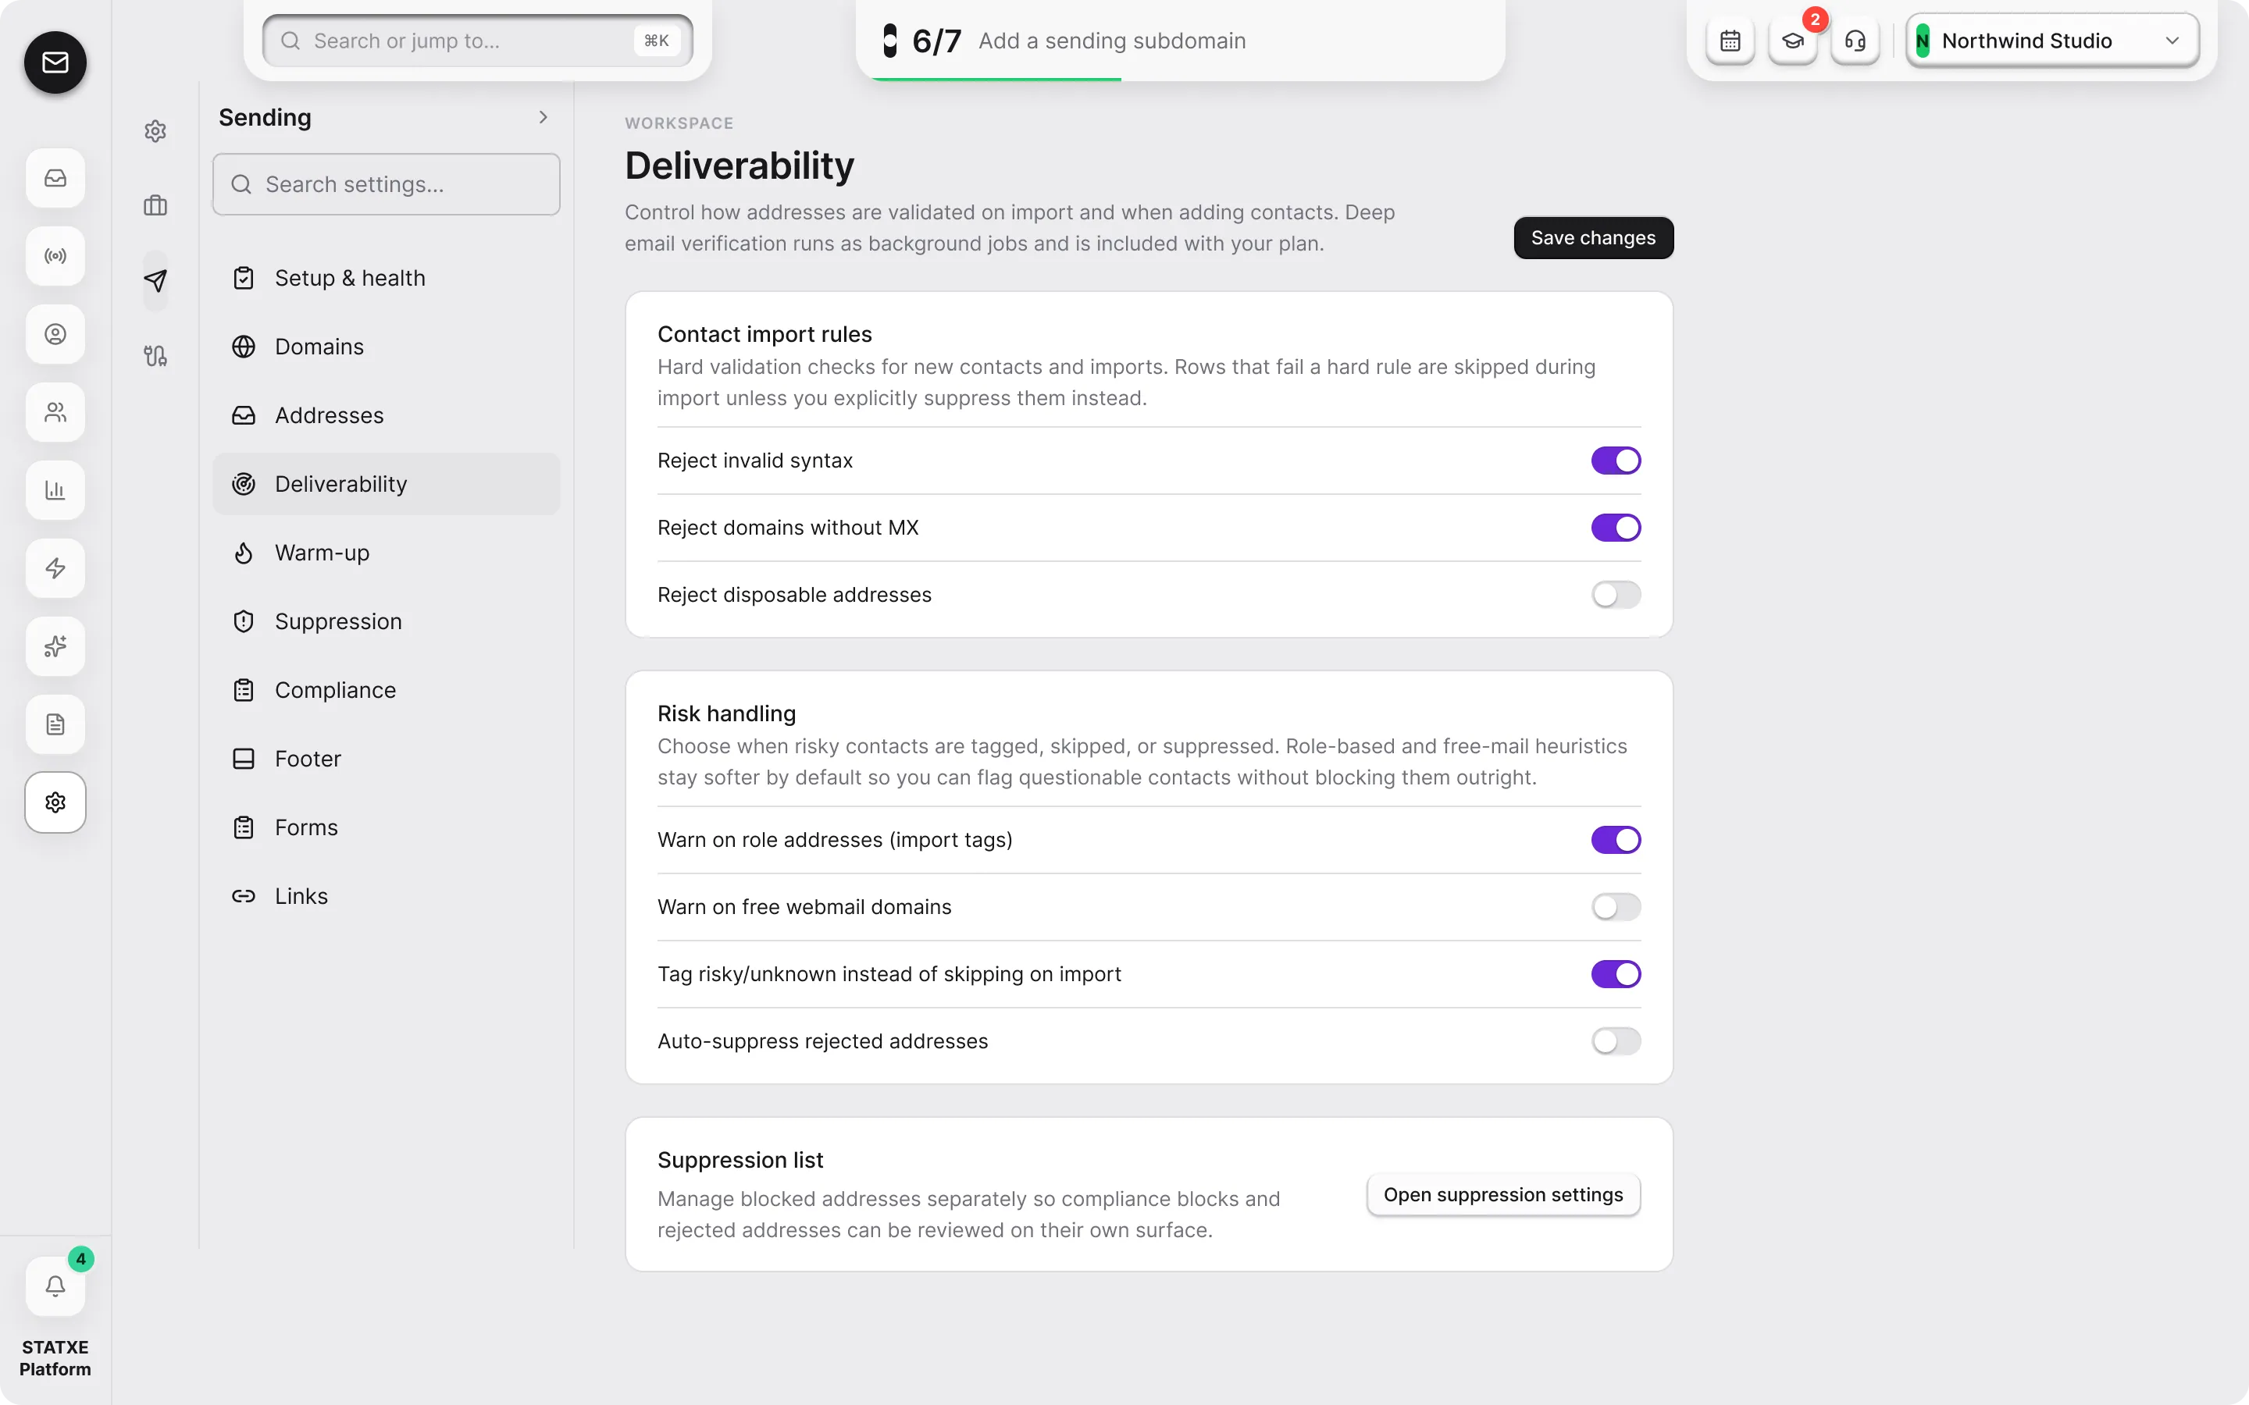2249x1405 pixels.
Task: Collapse the Sending panel chevron
Action: click(543, 117)
